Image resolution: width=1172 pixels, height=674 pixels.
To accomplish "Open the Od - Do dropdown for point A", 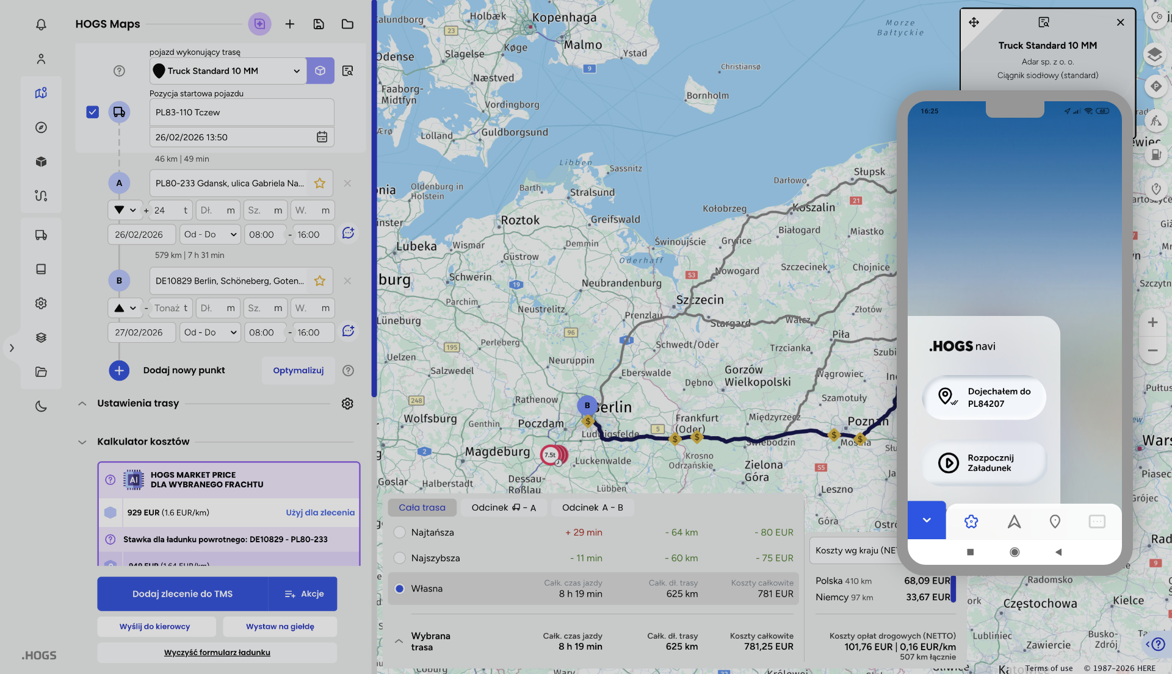I will (x=210, y=235).
